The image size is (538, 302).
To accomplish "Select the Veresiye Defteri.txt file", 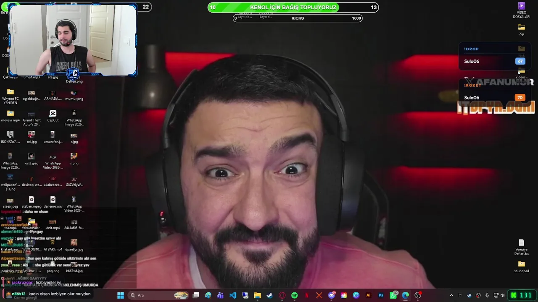I will 521,247.
